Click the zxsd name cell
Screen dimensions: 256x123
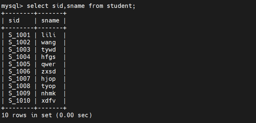click(x=48, y=71)
